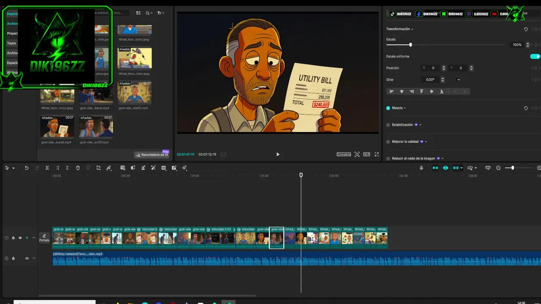Click the align right icon
This screenshot has height=304, width=541.
[412, 91]
